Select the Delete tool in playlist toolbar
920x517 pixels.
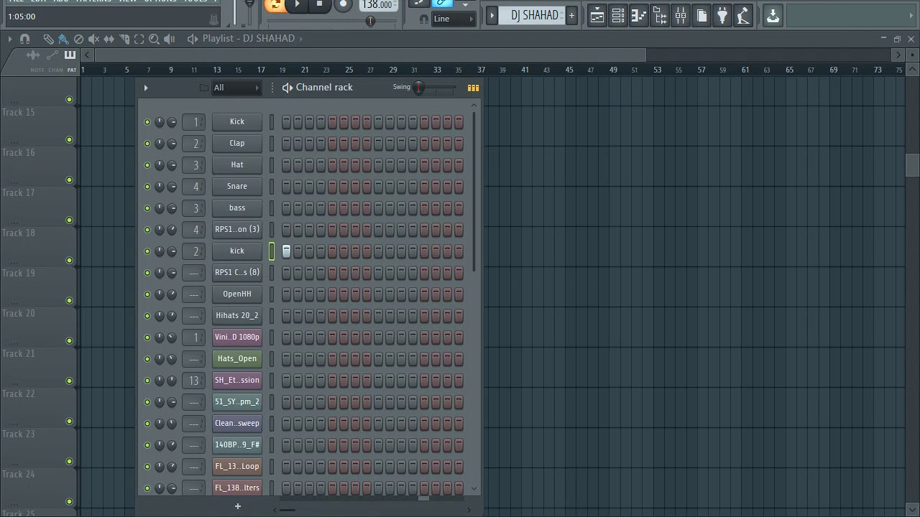coord(78,39)
